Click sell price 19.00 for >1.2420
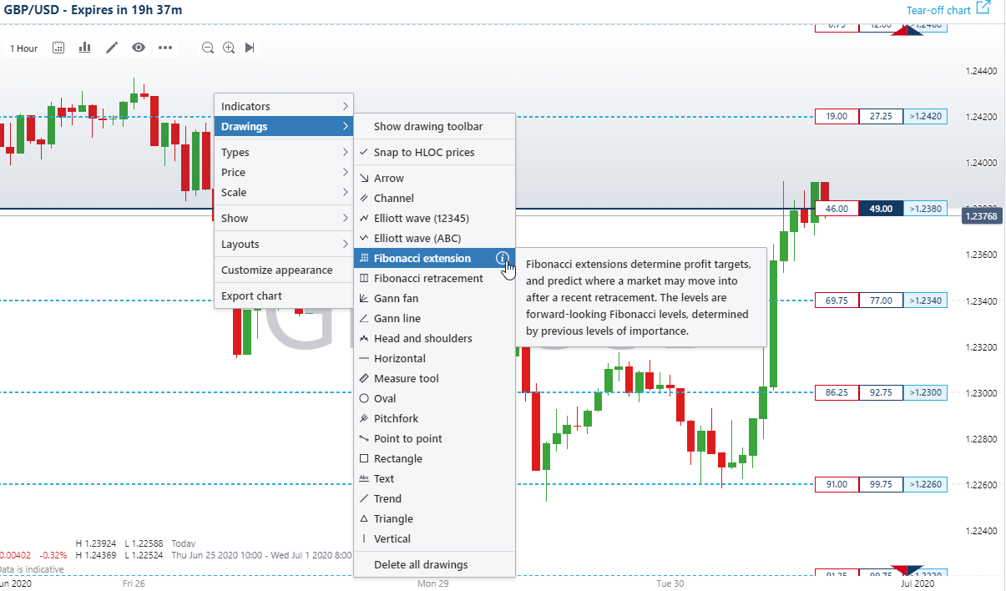Viewport: 1006px width, 591px height. (x=837, y=116)
